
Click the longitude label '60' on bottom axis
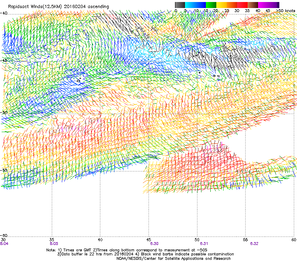[294, 240]
